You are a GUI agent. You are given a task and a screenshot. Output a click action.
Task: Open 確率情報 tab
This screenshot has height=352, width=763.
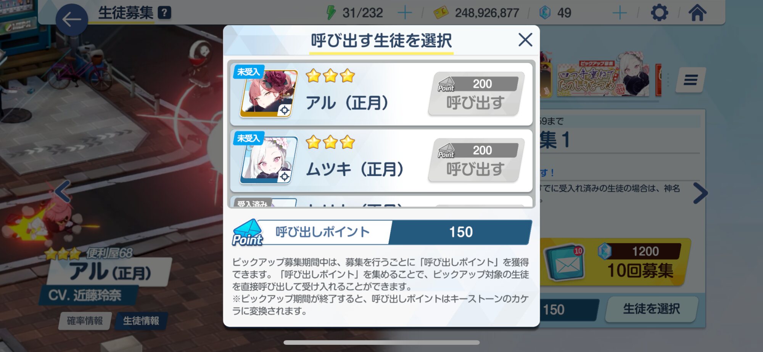pyautogui.click(x=85, y=321)
